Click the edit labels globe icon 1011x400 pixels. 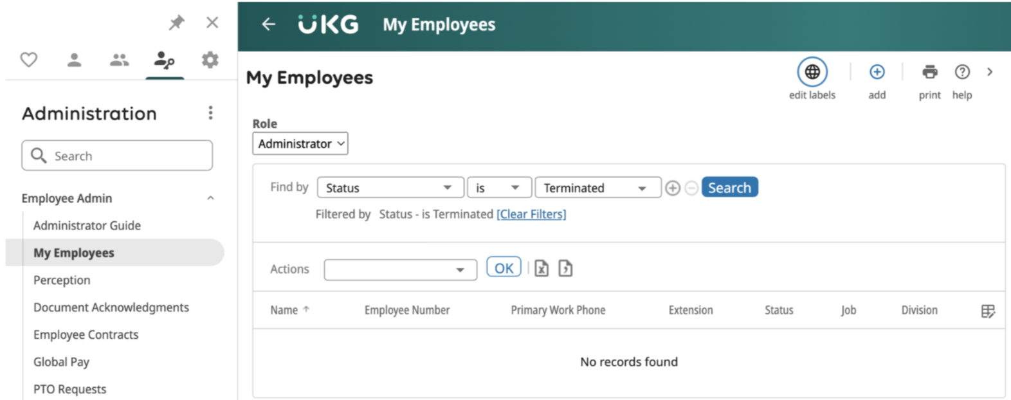pyautogui.click(x=812, y=72)
